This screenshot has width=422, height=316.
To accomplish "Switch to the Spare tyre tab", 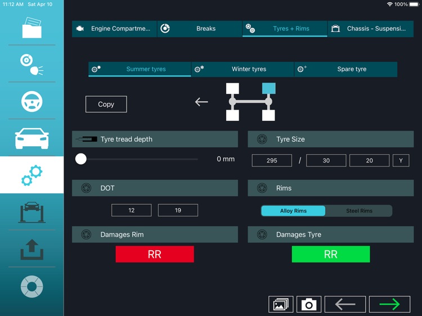I will click(x=346, y=69).
